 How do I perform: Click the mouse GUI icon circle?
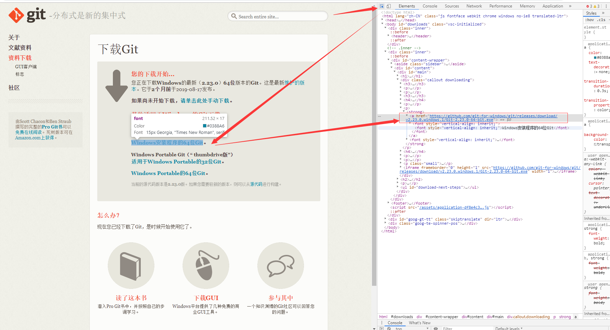(x=206, y=265)
